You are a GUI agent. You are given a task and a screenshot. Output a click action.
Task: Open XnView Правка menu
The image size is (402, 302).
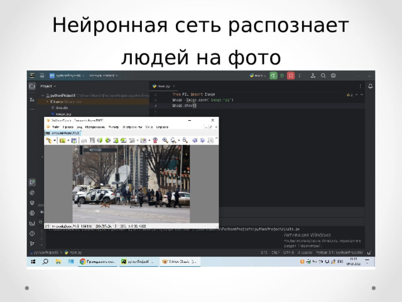[x=68, y=127]
